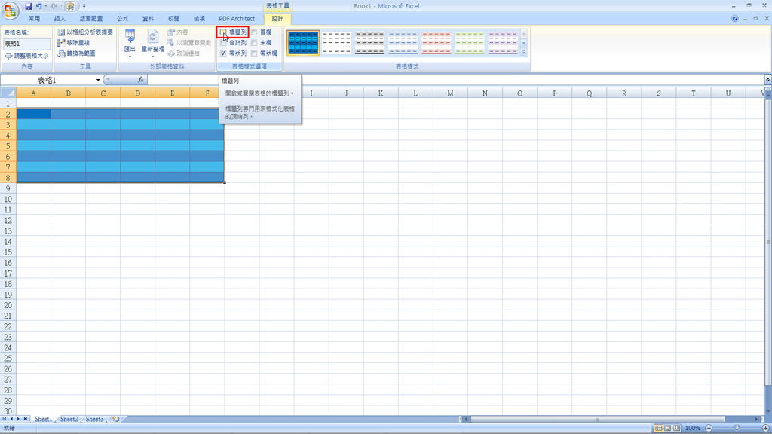Open the Undo history dropdown arrow
Screen dimensions: 772x434
pos(46,6)
